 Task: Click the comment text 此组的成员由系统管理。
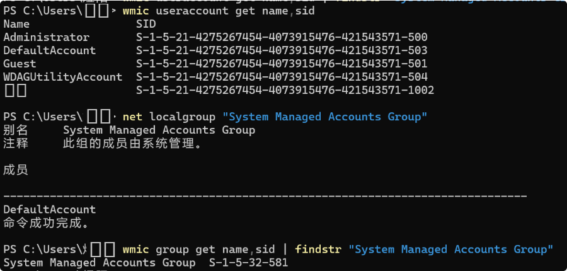(x=132, y=143)
